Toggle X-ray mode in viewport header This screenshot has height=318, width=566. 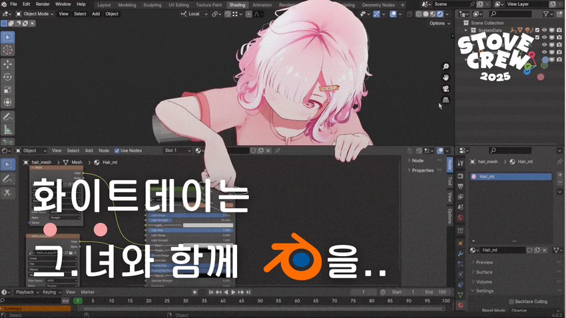coord(410,14)
